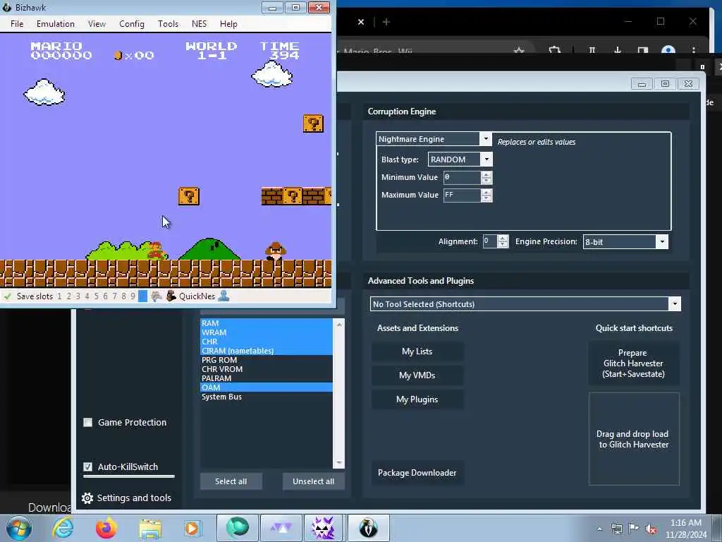Select WRAM memory domain
722x542 pixels.
coord(266,332)
